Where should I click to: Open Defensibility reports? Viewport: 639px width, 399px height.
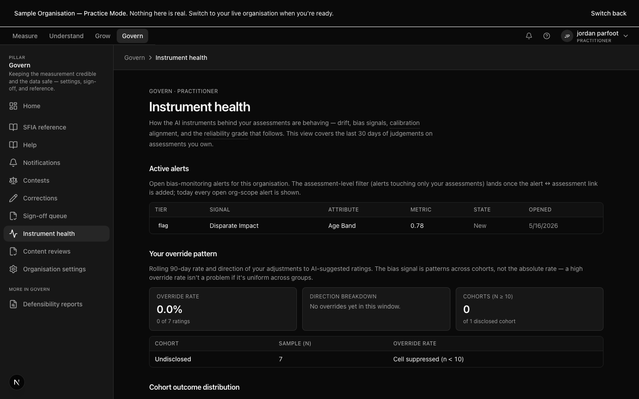coord(56,304)
